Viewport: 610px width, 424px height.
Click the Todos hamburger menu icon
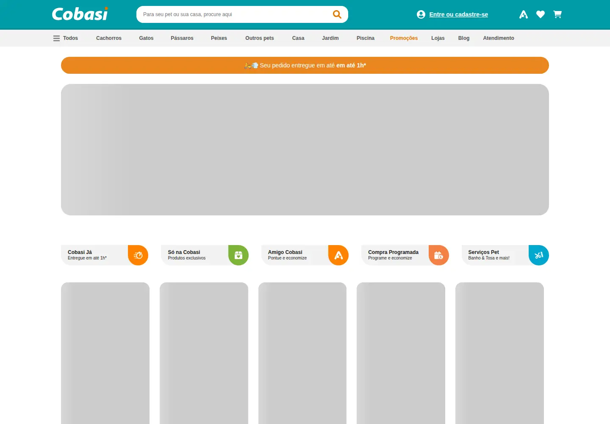click(56, 38)
